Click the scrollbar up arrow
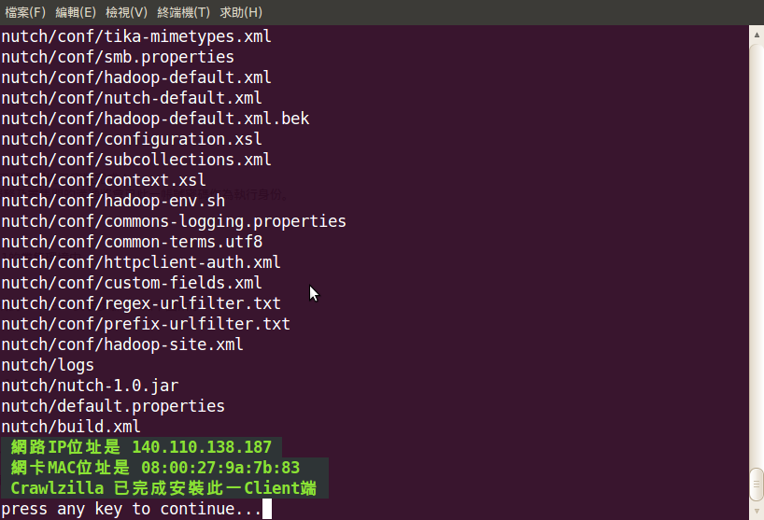Image resolution: width=764 pixels, height=520 pixels. [757, 35]
